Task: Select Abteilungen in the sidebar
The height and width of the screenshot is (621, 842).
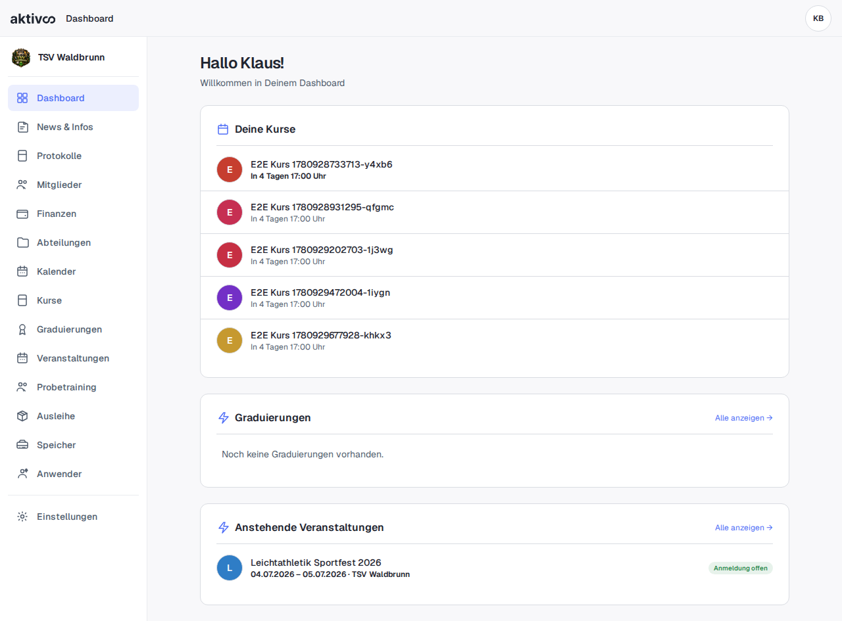Action: [x=73, y=242]
